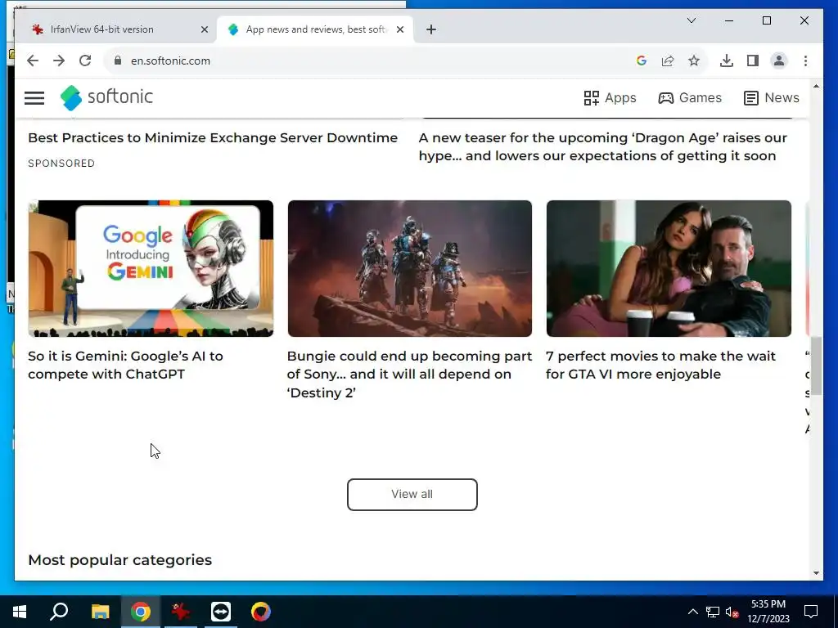Screen dimensions: 838x628
Task: Open Windows taskbar search
Action: click(59, 612)
